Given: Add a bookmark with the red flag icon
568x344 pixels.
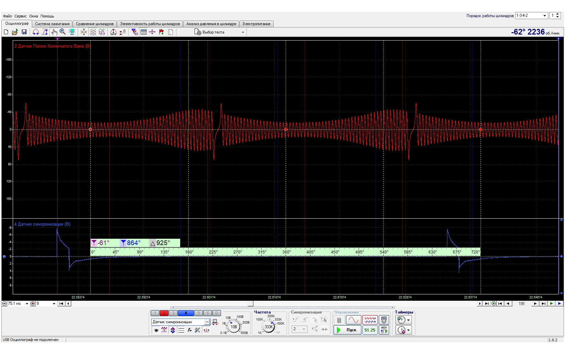Looking at the screenshot, I should 161,32.
